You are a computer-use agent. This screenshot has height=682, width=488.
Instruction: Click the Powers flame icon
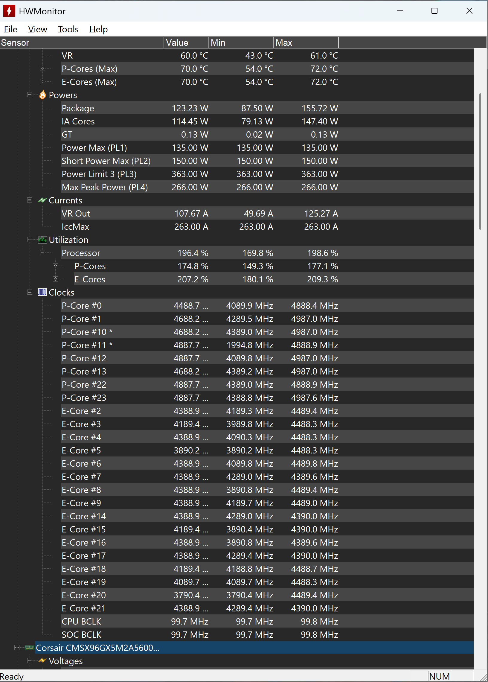click(43, 95)
